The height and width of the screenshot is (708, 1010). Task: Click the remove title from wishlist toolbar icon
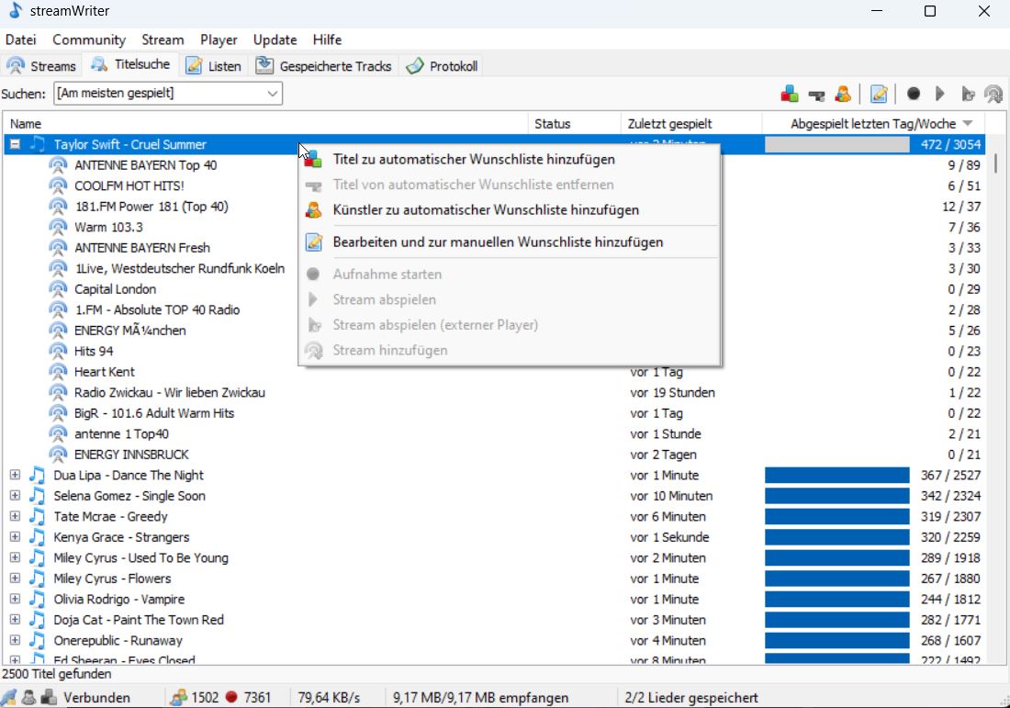click(x=816, y=94)
